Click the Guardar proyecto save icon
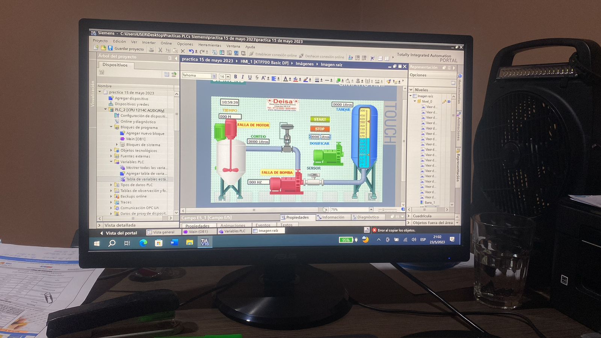This screenshot has width=601, height=338. [x=110, y=48]
